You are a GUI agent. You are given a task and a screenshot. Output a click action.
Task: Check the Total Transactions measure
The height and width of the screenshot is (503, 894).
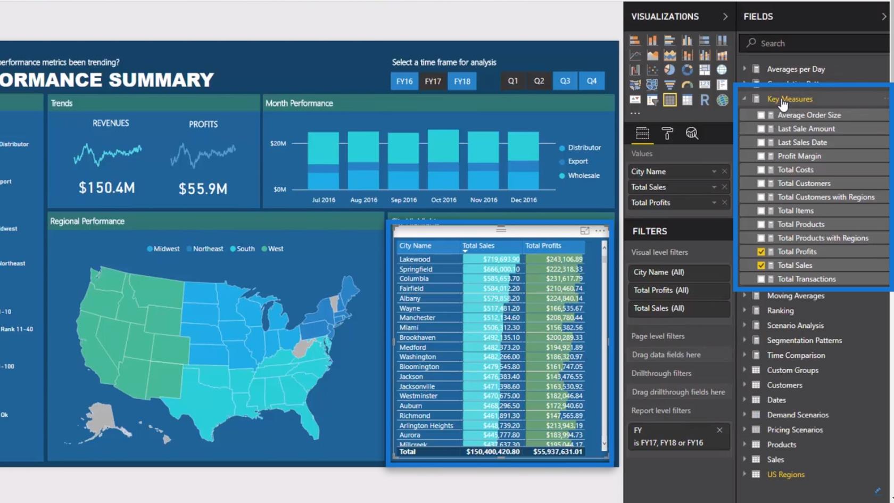pos(761,279)
